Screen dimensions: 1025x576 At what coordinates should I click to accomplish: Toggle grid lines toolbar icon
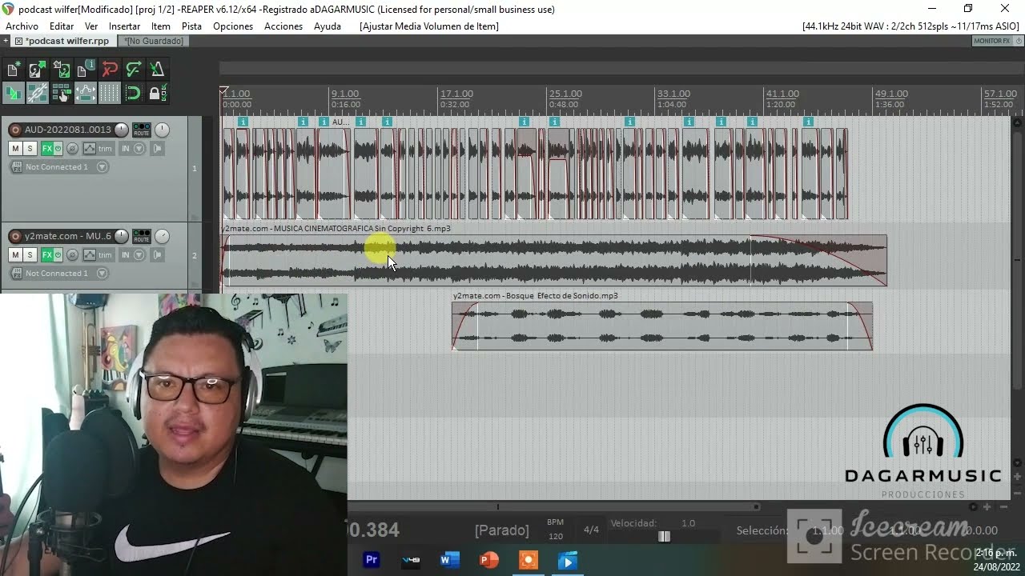pos(110,93)
